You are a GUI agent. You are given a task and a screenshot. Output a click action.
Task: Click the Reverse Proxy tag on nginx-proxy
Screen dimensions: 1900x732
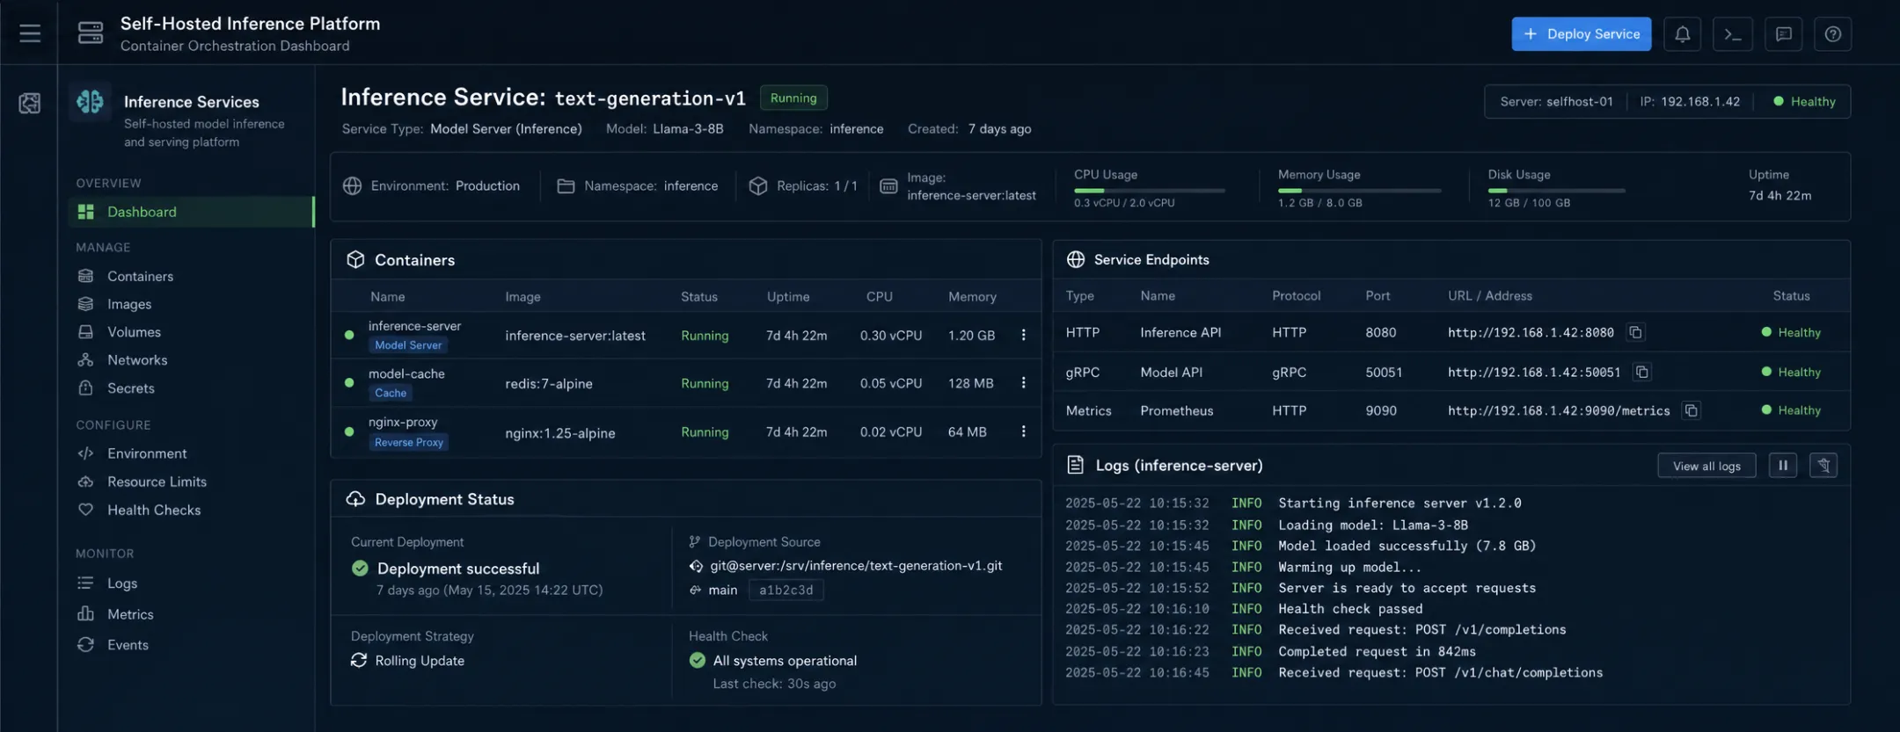click(409, 442)
